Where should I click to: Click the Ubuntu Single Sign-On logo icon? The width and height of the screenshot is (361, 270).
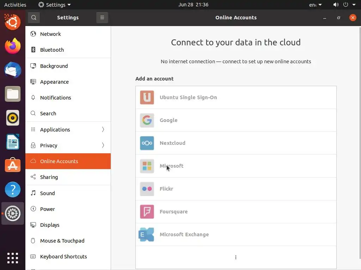coord(147,97)
